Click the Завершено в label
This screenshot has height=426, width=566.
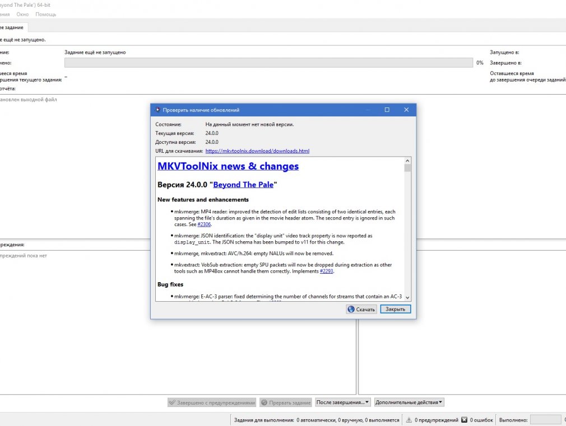point(505,63)
